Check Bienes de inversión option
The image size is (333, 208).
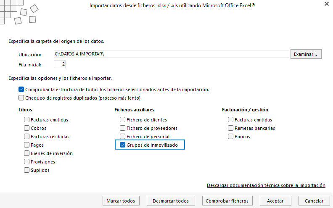[26, 153]
